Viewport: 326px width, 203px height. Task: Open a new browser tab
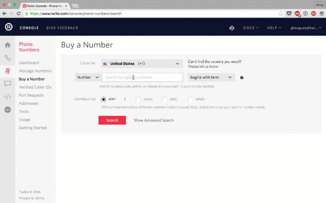tap(75, 6)
